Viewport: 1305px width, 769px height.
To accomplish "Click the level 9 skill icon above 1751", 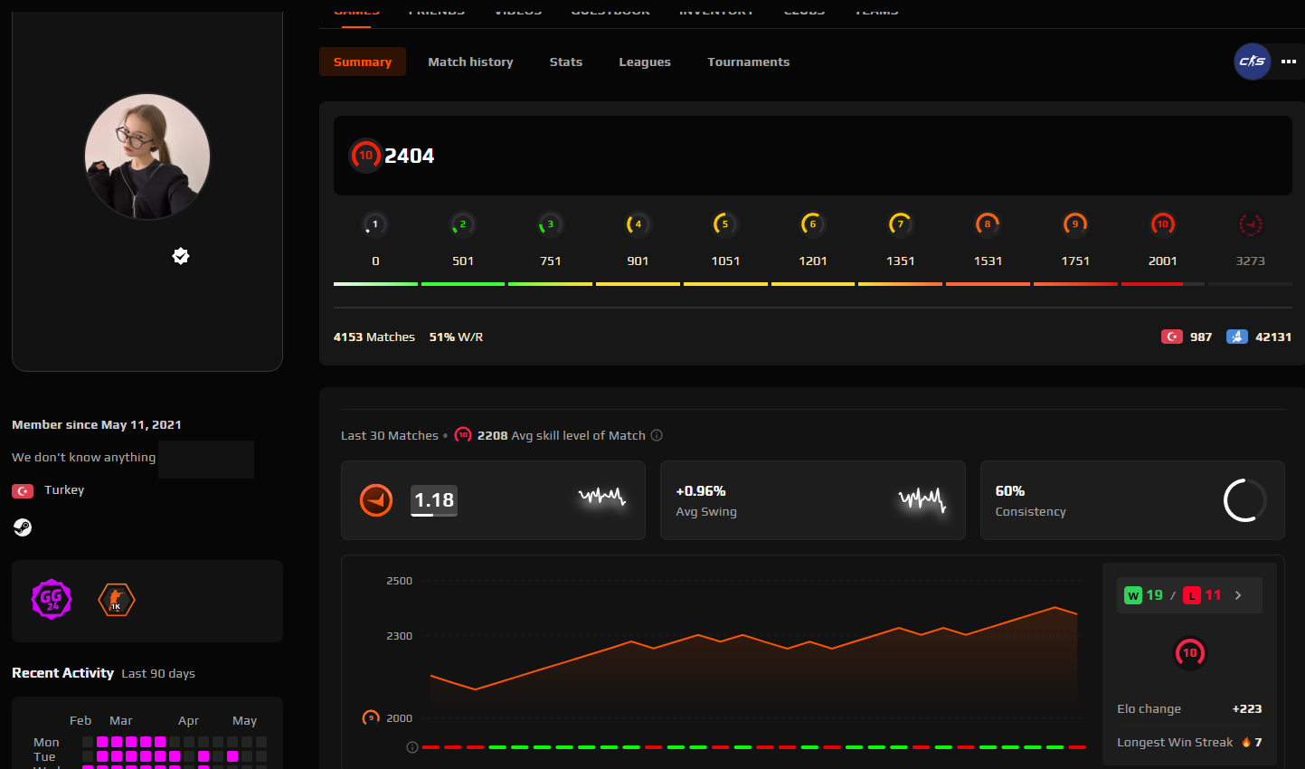I will coord(1075,224).
